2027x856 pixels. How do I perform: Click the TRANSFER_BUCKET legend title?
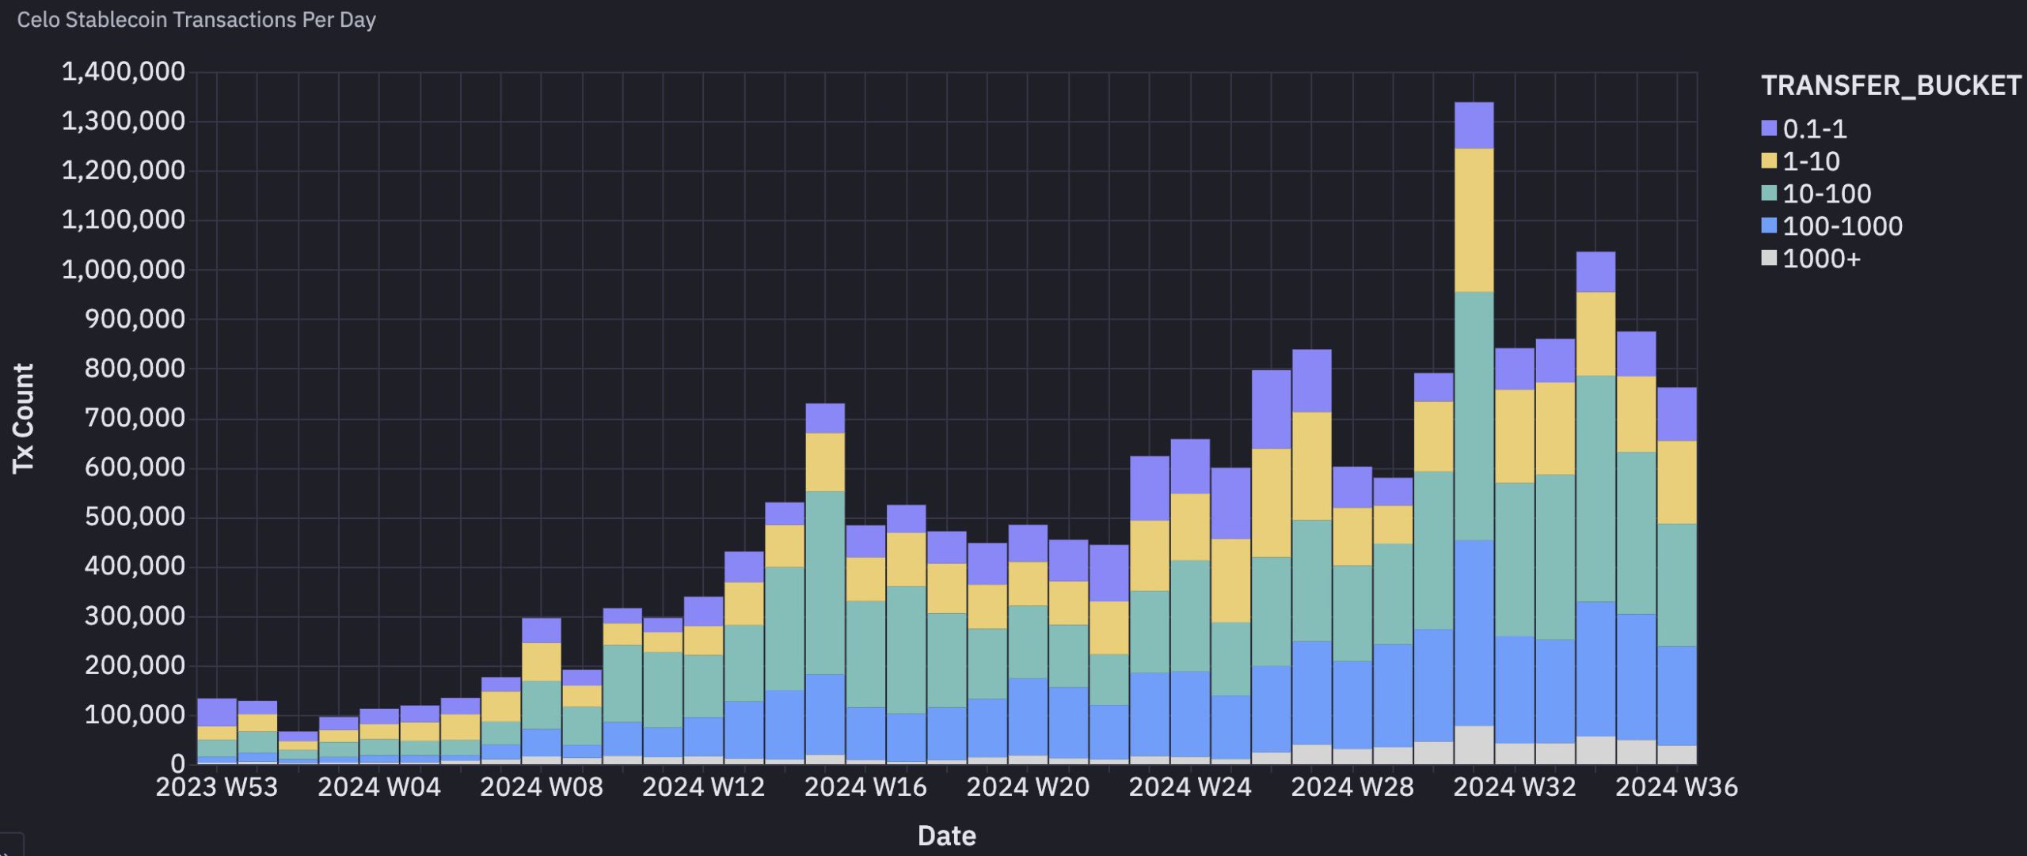click(x=1891, y=85)
